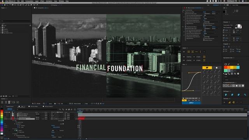
Task: Open the After Effects CC application menu
Action: 10,1
